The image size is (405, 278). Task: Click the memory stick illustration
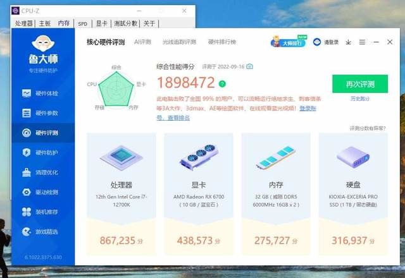coord(276,157)
